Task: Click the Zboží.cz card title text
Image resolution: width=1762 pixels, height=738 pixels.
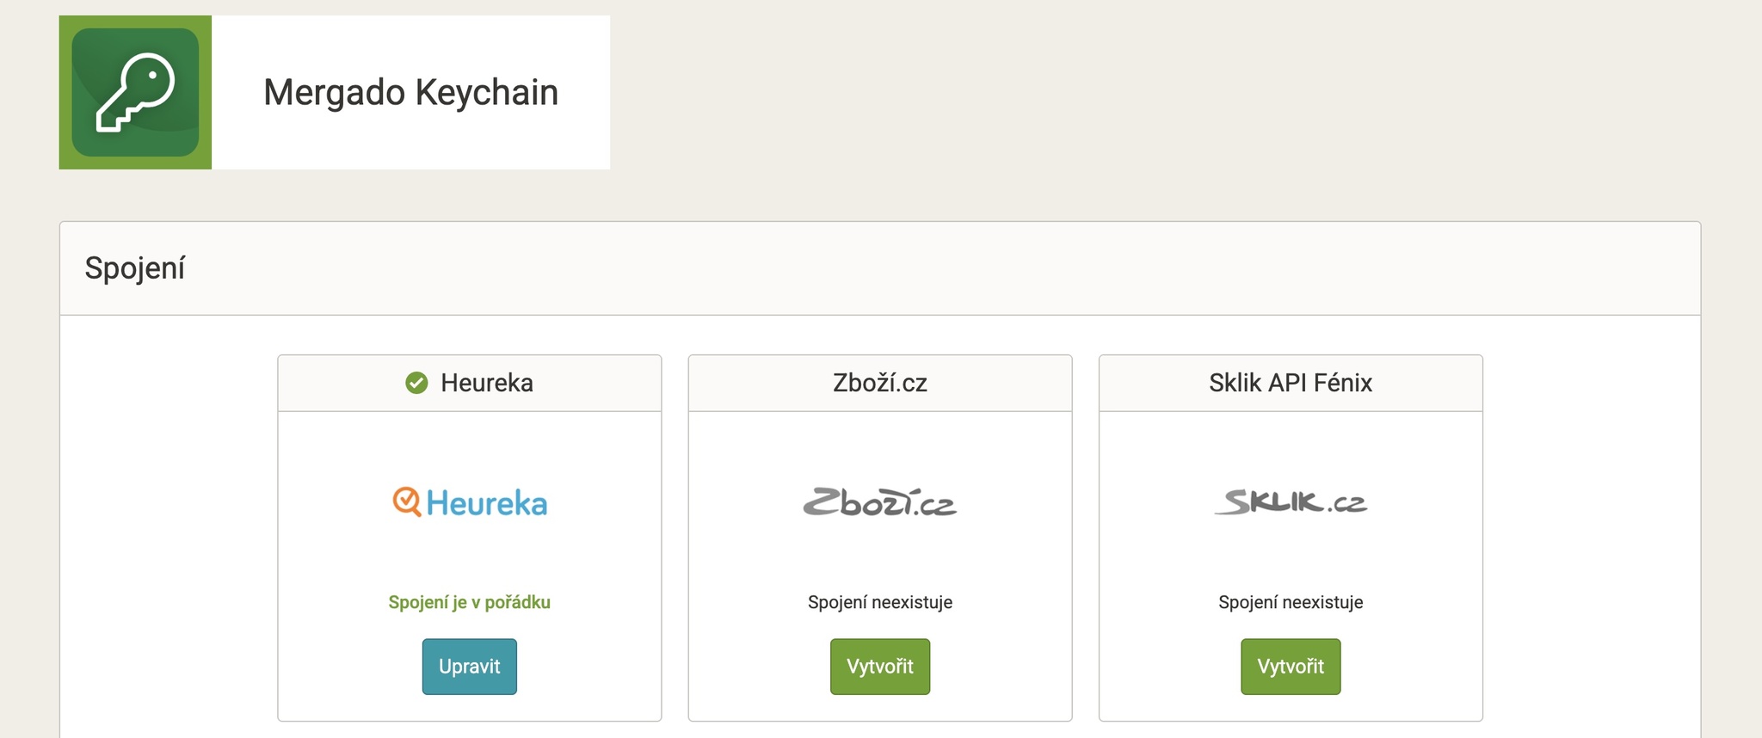Action: [x=879, y=383]
